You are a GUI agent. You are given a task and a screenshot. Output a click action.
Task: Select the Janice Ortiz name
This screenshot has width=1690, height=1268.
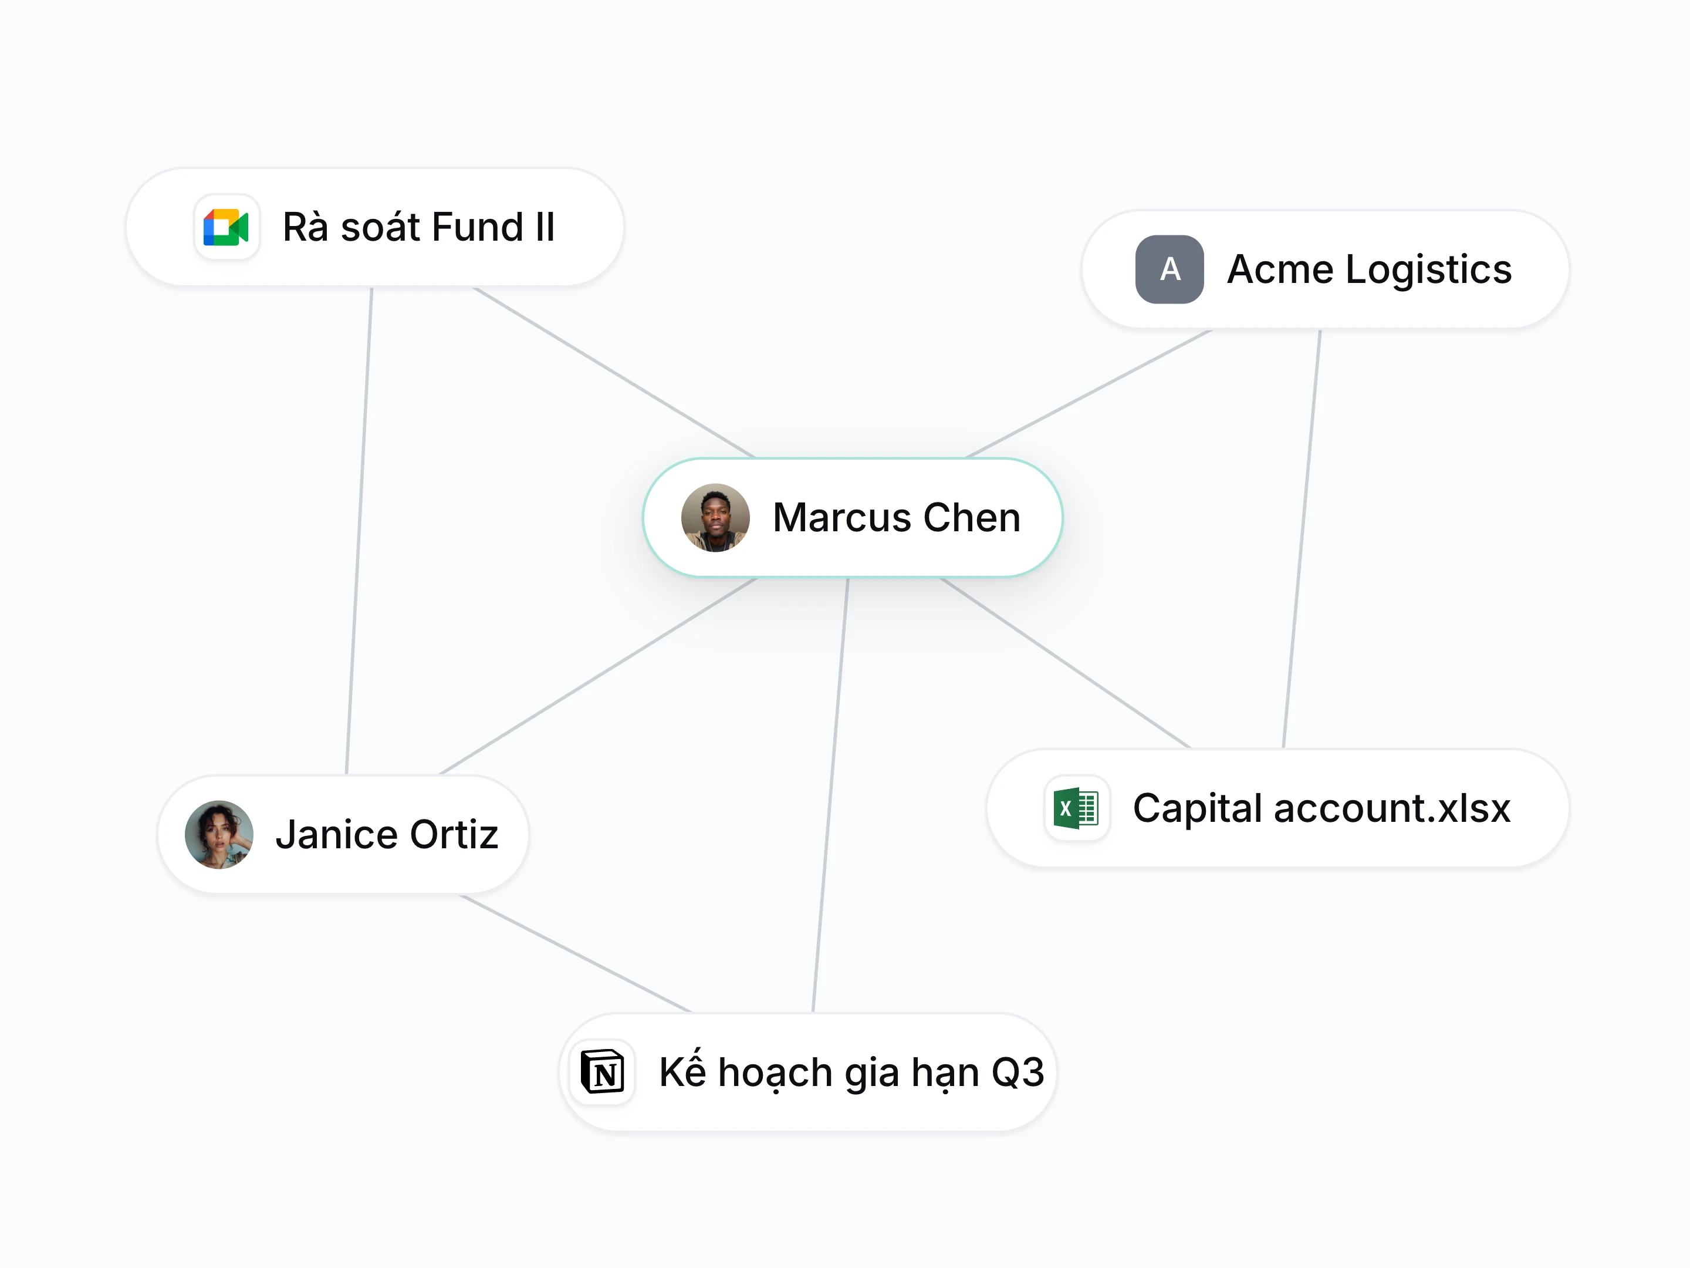pos(387,835)
